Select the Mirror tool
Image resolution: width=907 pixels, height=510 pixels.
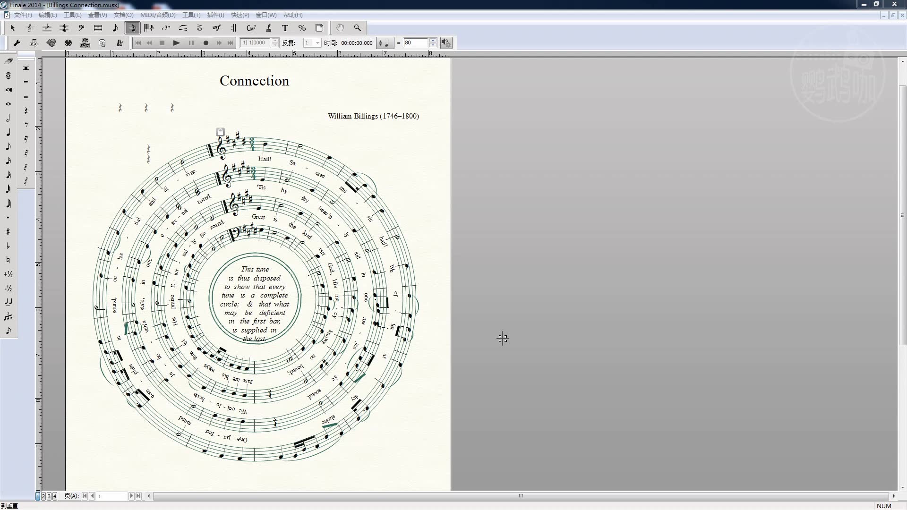102,43
